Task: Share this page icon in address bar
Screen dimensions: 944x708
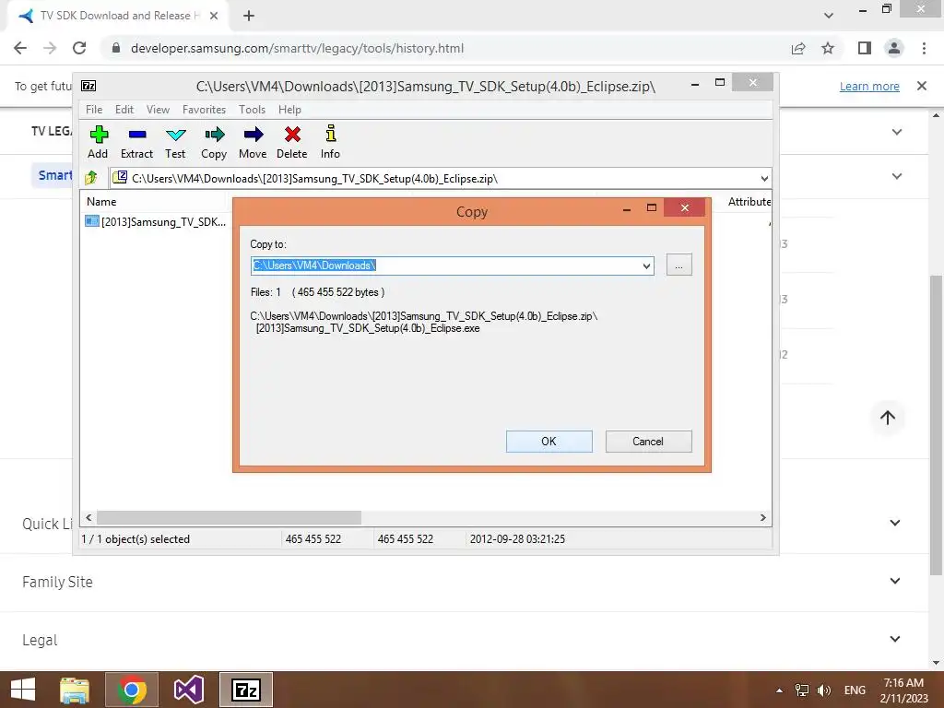Action: (798, 48)
